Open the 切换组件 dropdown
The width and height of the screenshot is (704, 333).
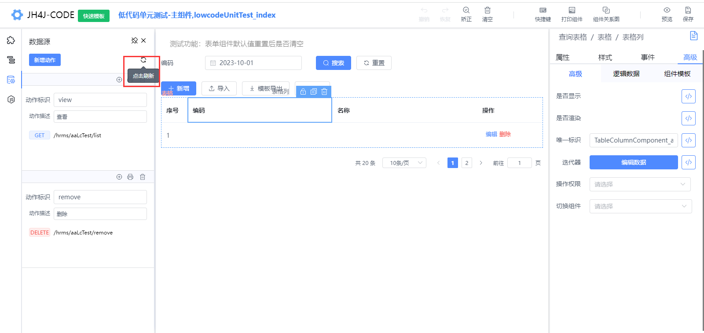pyautogui.click(x=641, y=206)
